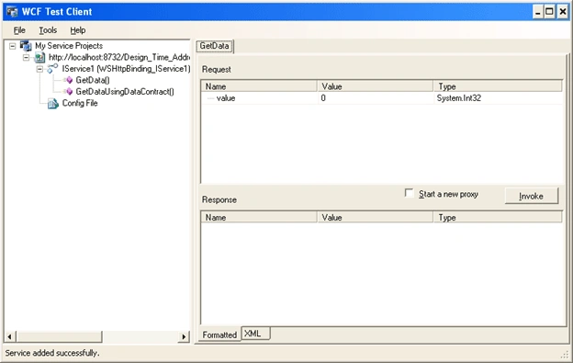573x363 pixels.
Task: Click the tree's right scroll arrow
Action: click(x=184, y=336)
